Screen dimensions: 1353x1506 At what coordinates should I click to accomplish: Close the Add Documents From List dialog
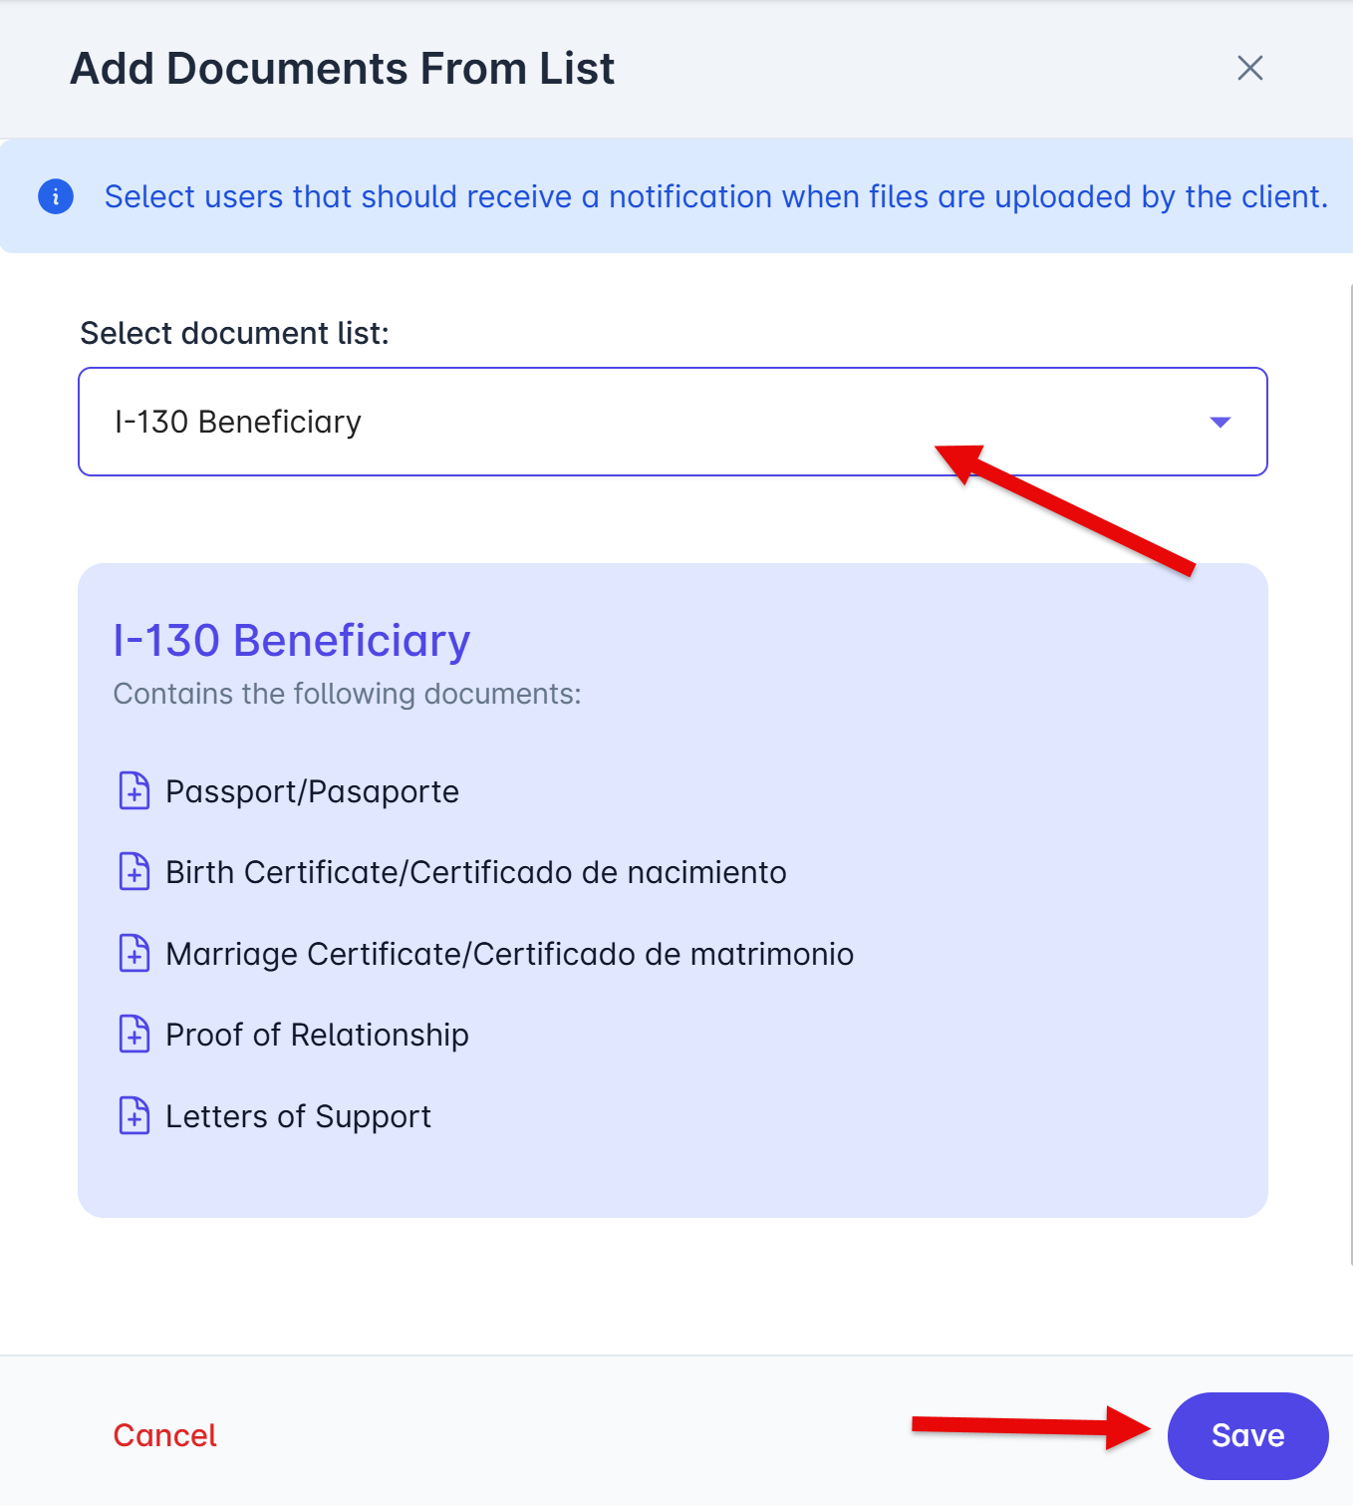1249,68
